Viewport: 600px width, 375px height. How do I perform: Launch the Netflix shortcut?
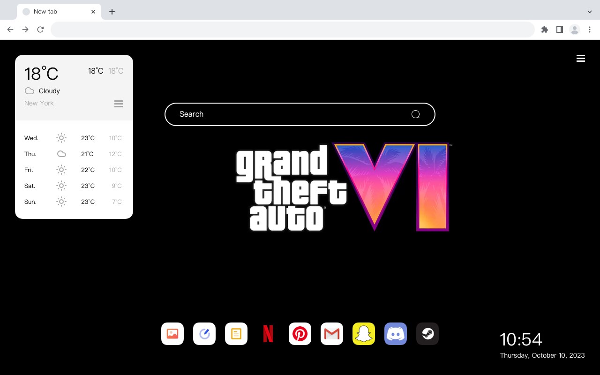coord(268,334)
